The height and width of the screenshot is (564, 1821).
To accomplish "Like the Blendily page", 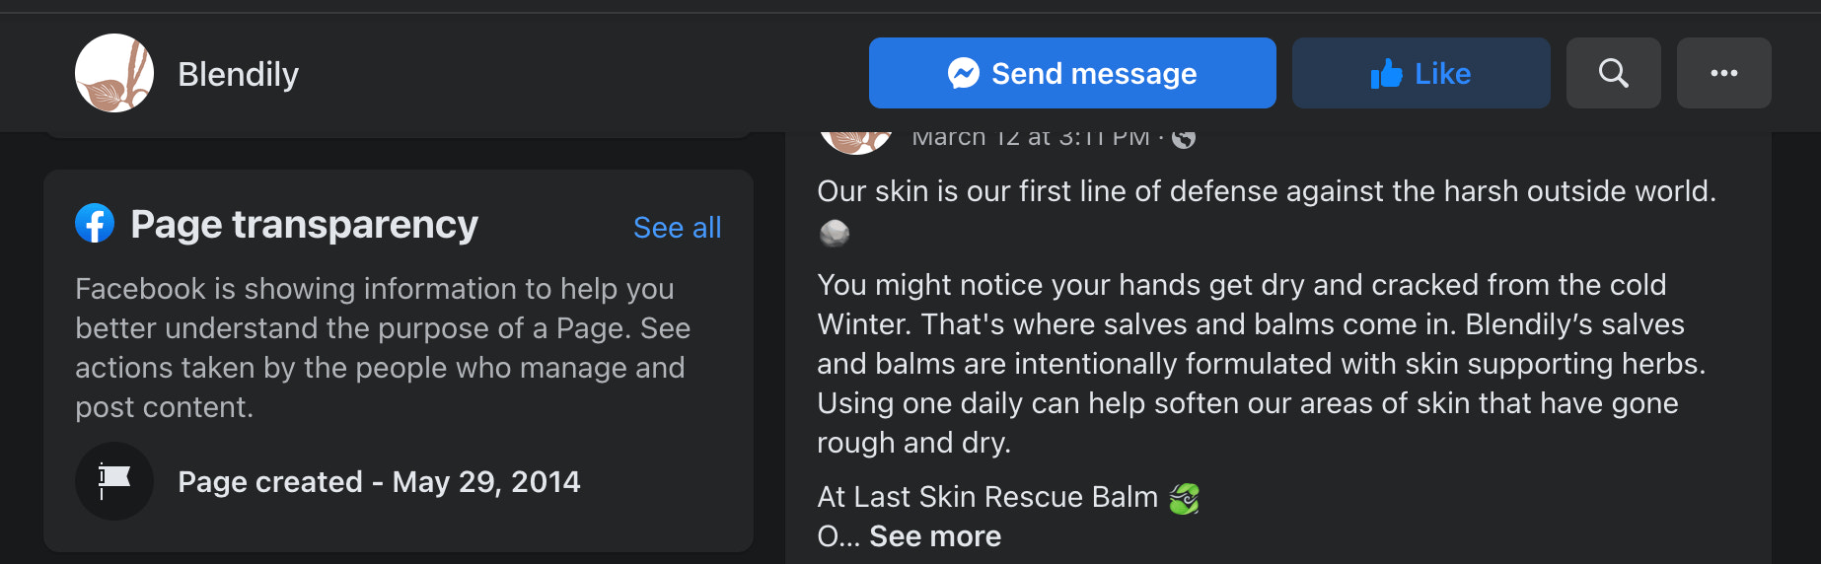I will pyautogui.click(x=1420, y=73).
